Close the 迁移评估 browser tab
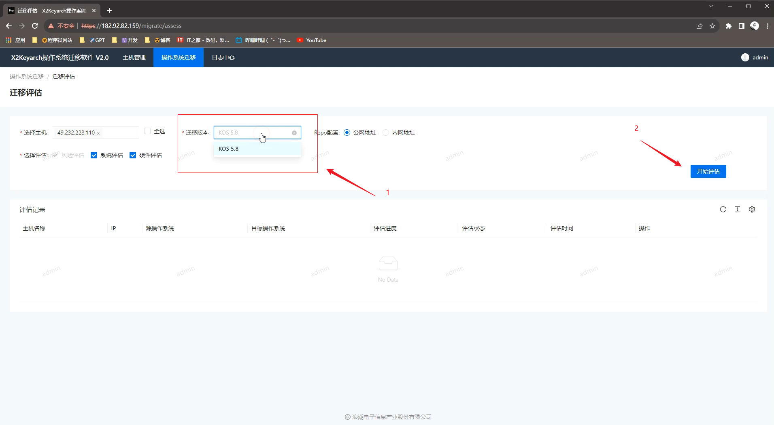Screen dimensions: 774x425 [x=94, y=11]
